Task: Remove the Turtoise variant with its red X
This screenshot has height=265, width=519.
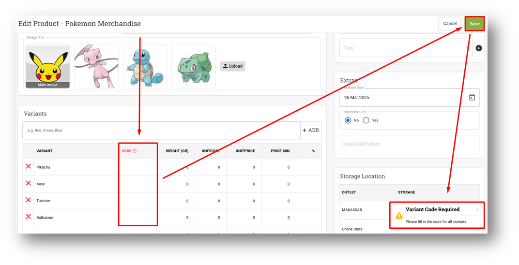Action: pos(29,200)
